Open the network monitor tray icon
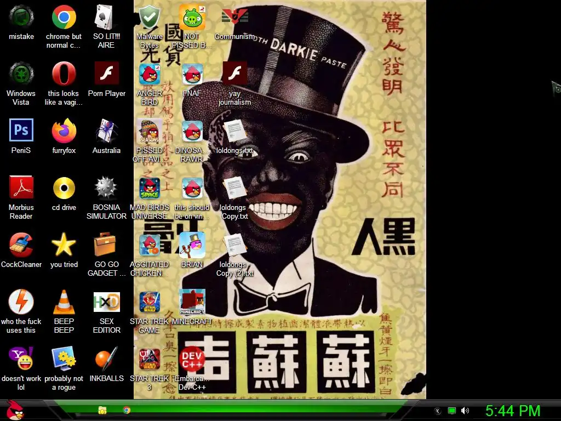This screenshot has width=561, height=421. tap(452, 411)
